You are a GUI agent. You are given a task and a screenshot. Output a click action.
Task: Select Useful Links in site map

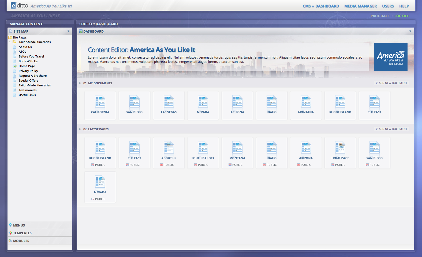(x=27, y=95)
